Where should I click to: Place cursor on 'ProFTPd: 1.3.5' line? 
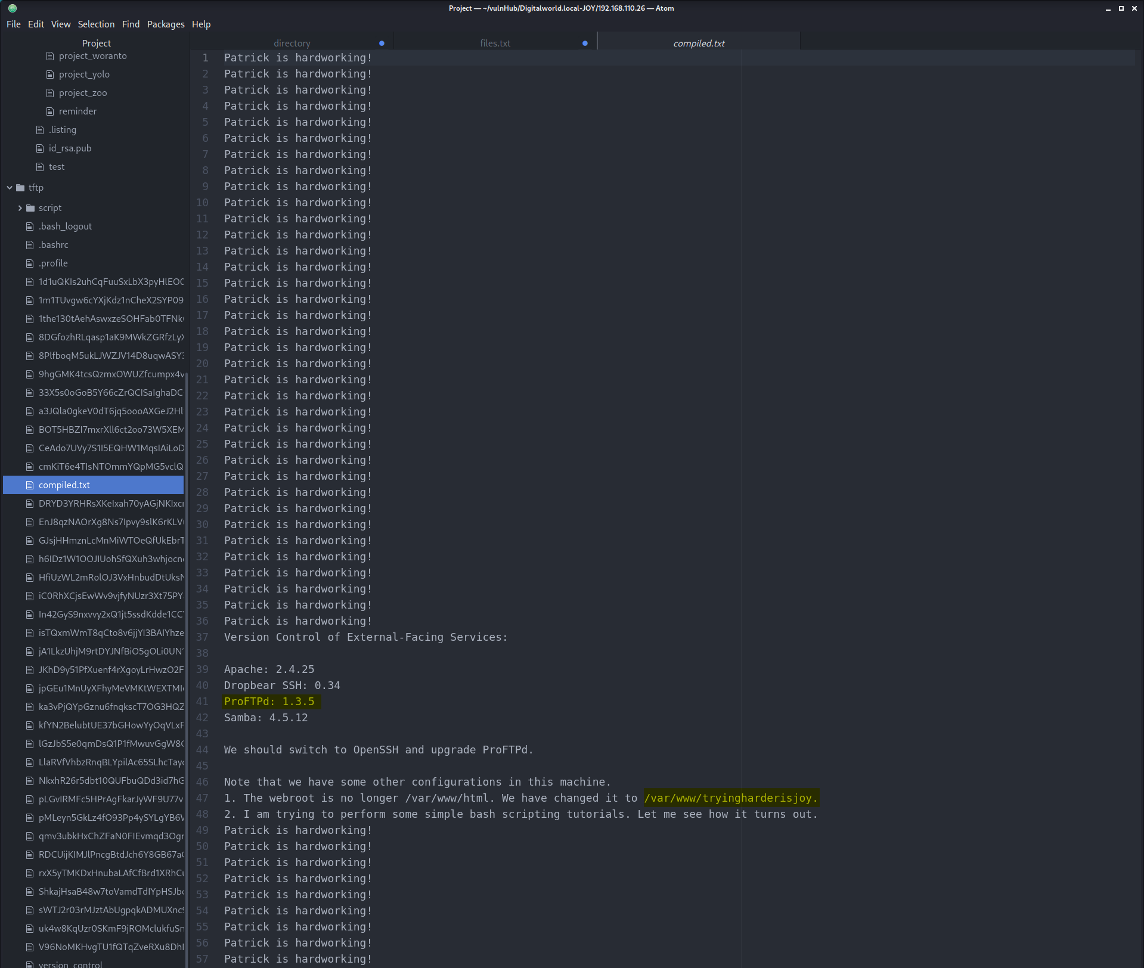point(269,702)
